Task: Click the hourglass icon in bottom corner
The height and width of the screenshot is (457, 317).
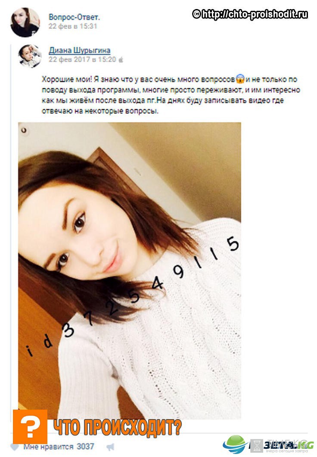Action: point(256,446)
